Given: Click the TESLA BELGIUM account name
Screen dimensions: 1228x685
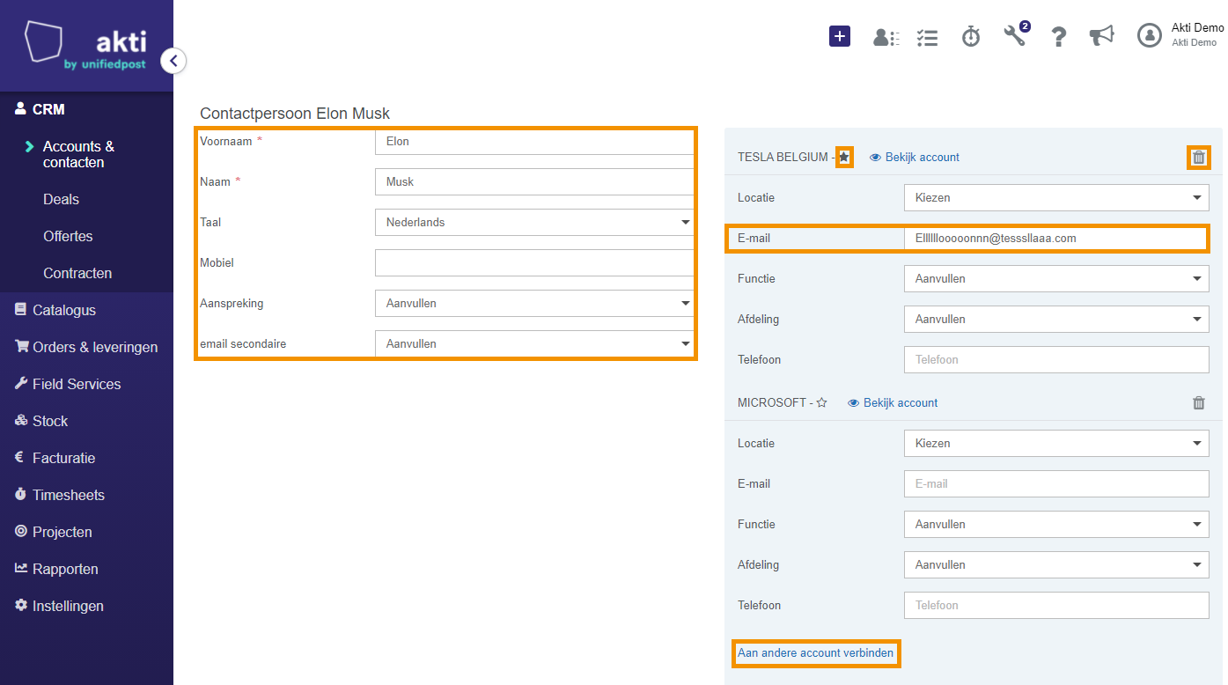Looking at the screenshot, I should pos(783,158).
